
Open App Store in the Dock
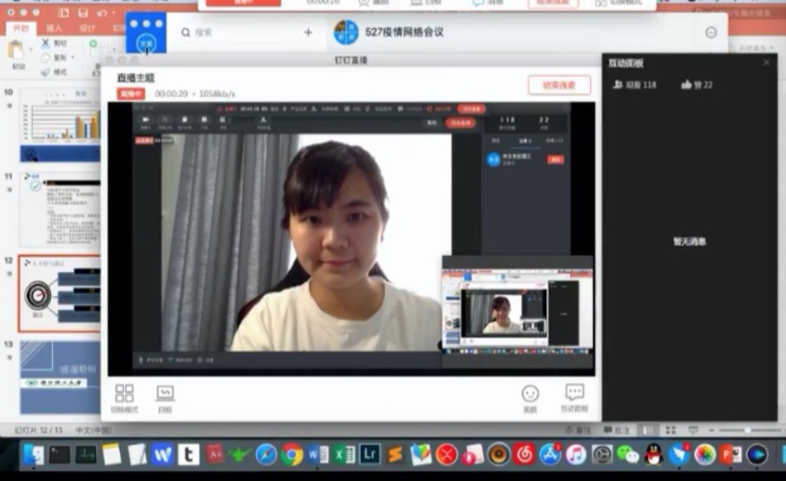coord(550,455)
